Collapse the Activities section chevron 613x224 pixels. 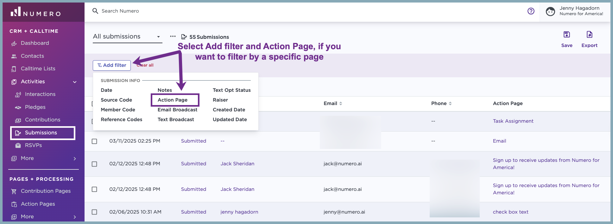[75, 82]
